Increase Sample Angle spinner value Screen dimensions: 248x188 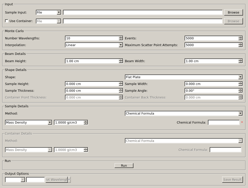[240, 89]
